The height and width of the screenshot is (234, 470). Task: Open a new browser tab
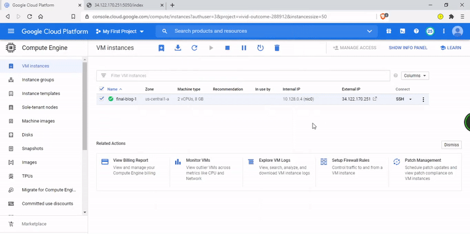[x=172, y=5]
